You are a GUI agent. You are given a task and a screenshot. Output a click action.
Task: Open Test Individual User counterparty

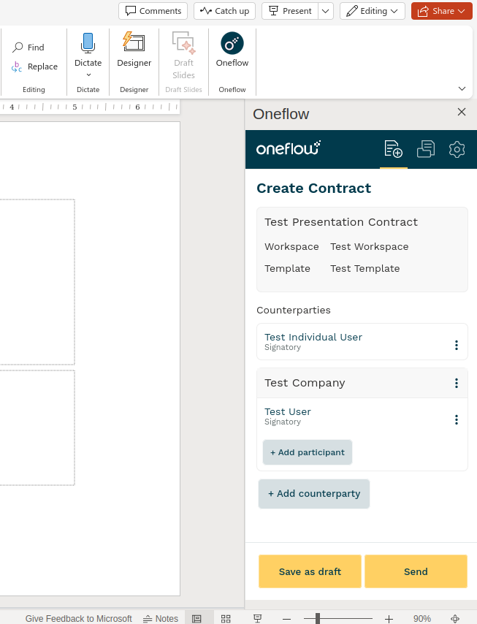click(313, 337)
